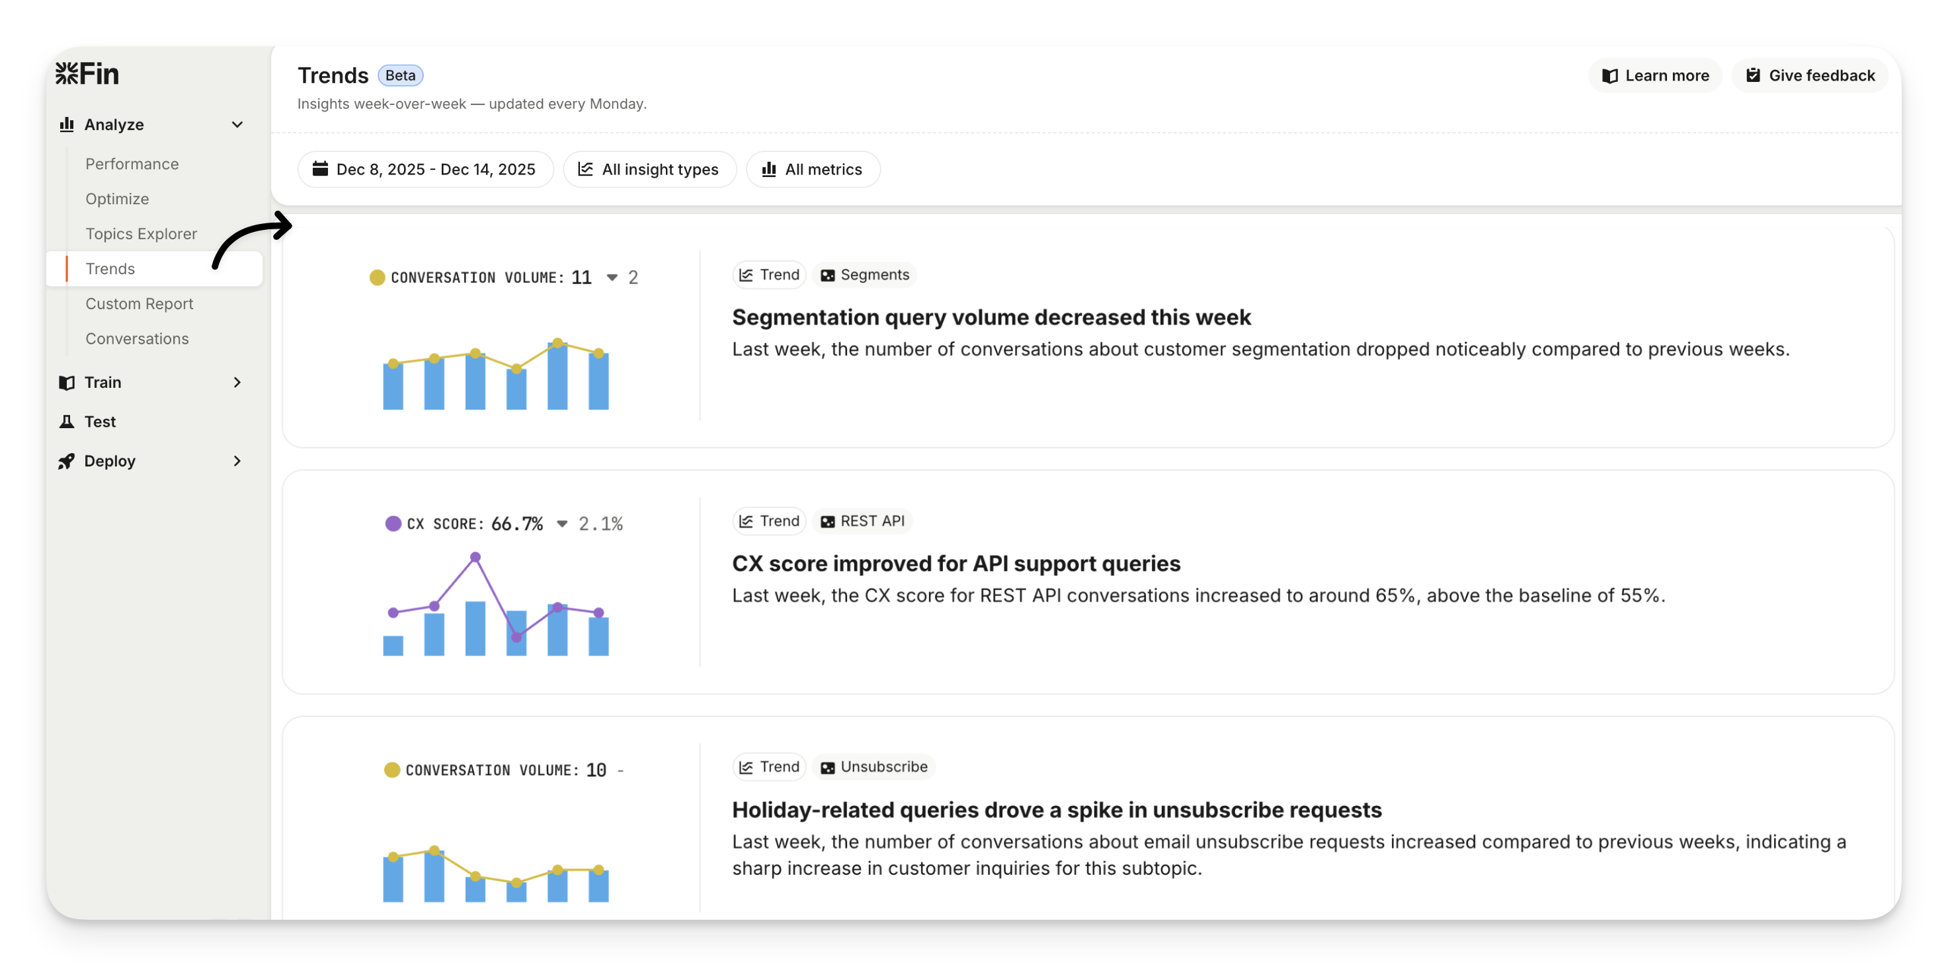
Task: Collapse the Analyze section chevron
Action: [237, 125]
